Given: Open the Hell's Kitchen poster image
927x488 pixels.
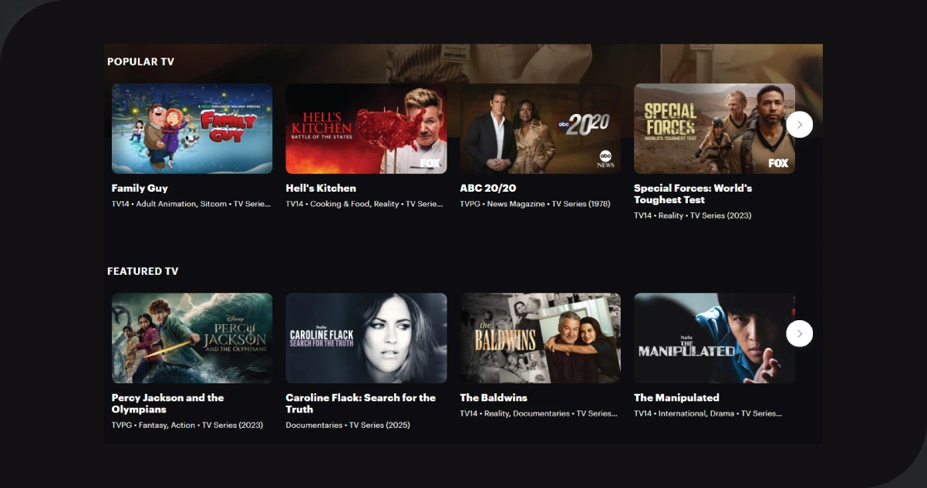Looking at the screenshot, I should [x=366, y=129].
